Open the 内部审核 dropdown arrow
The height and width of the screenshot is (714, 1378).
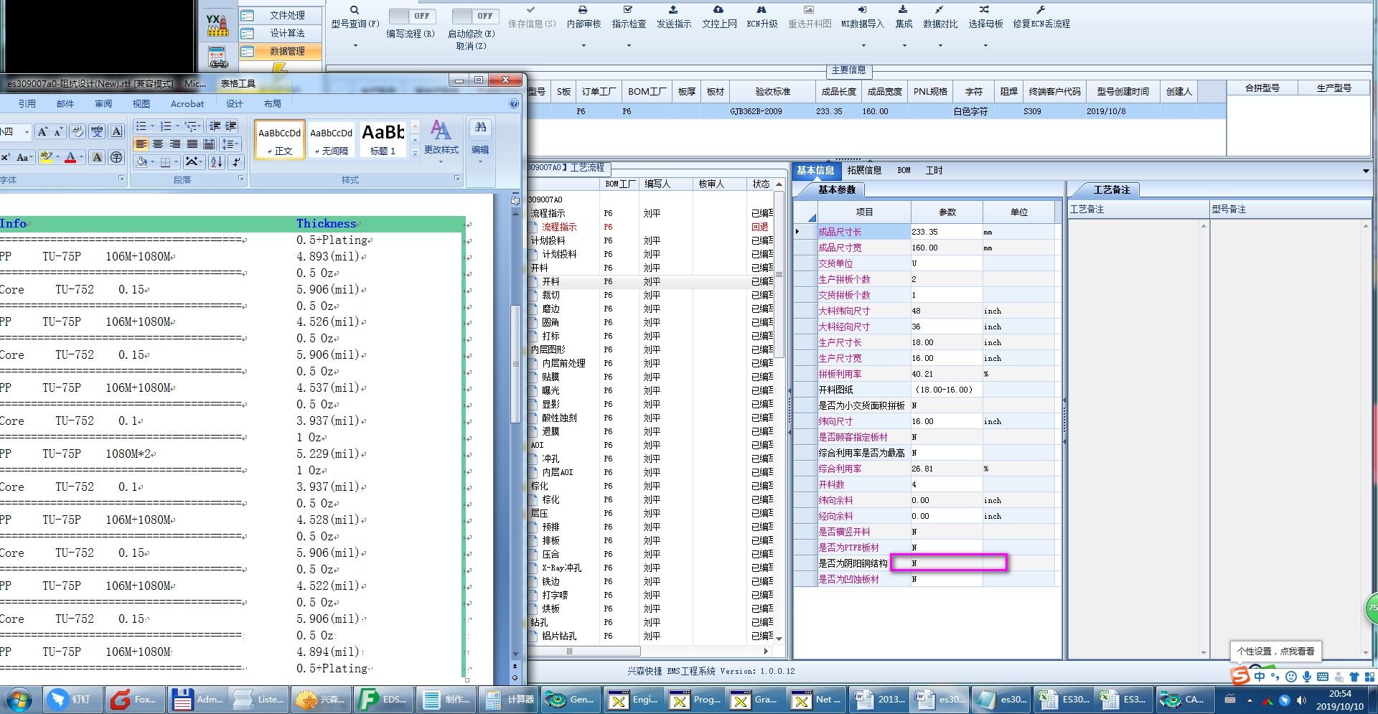click(583, 46)
